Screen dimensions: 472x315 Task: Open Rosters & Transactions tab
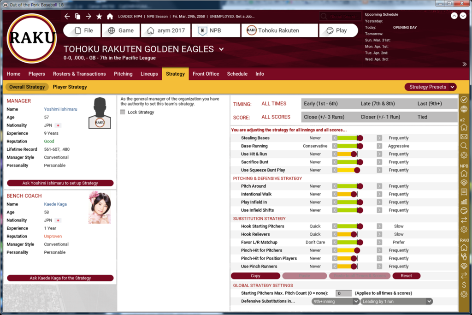pyautogui.click(x=79, y=74)
